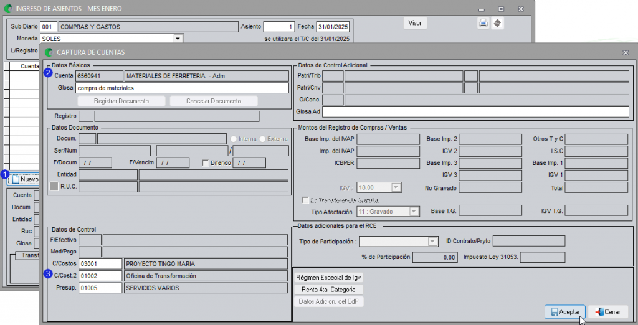Screen dimensions: 638x325
Task: Select the Interna radio option
Action: pyautogui.click(x=234, y=139)
